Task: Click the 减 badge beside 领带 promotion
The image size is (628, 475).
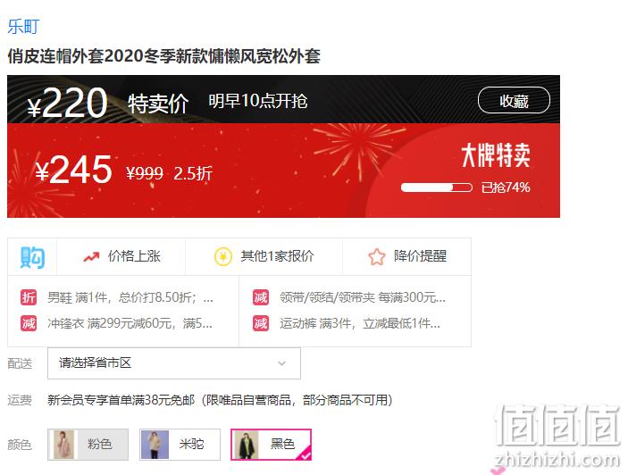Action: [260, 297]
